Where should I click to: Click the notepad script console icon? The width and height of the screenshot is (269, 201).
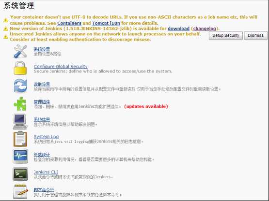pos(20,192)
